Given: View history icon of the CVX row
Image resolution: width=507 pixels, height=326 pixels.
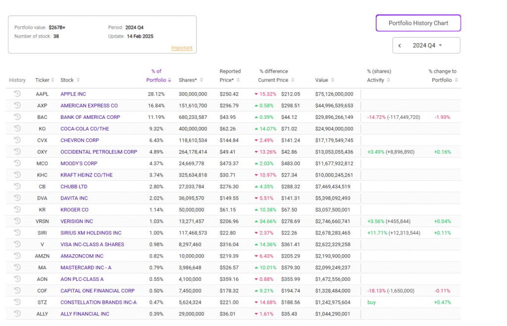Looking at the screenshot, I should pos(17,140).
